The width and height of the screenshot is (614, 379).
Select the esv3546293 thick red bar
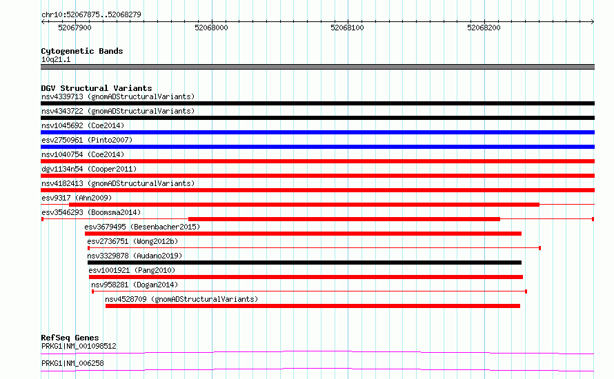tap(344, 219)
